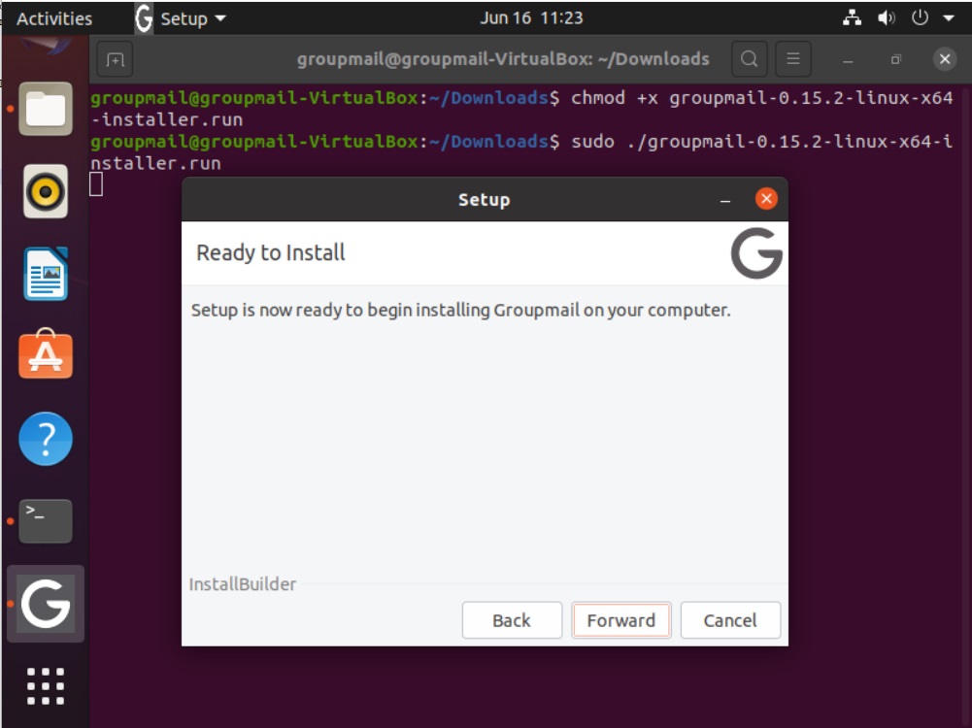Open the Terminal hamburger menu
The width and height of the screenshot is (972, 728).
point(793,59)
